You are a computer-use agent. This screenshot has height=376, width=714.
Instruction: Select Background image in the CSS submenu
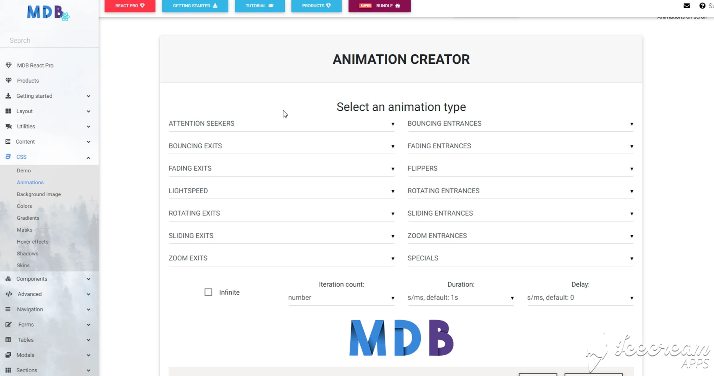[x=39, y=194]
